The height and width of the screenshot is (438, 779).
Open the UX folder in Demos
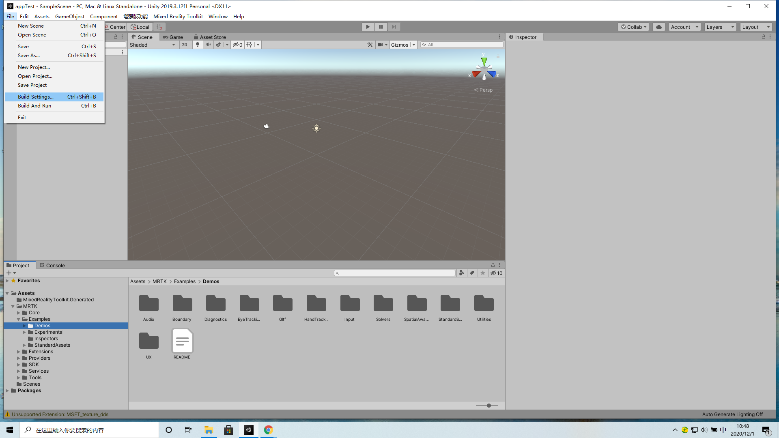pyautogui.click(x=148, y=341)
